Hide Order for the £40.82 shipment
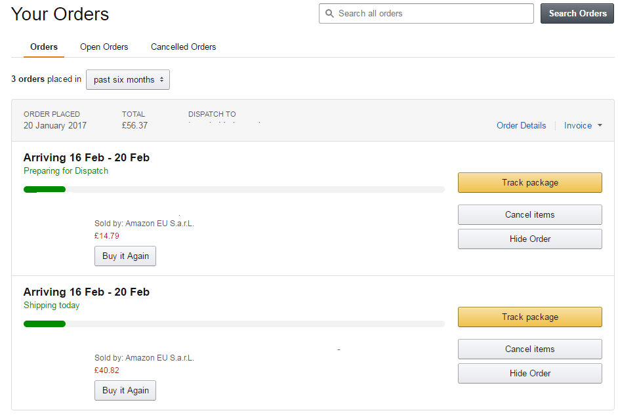Screen dimensions: 618x415 [529, 373]
